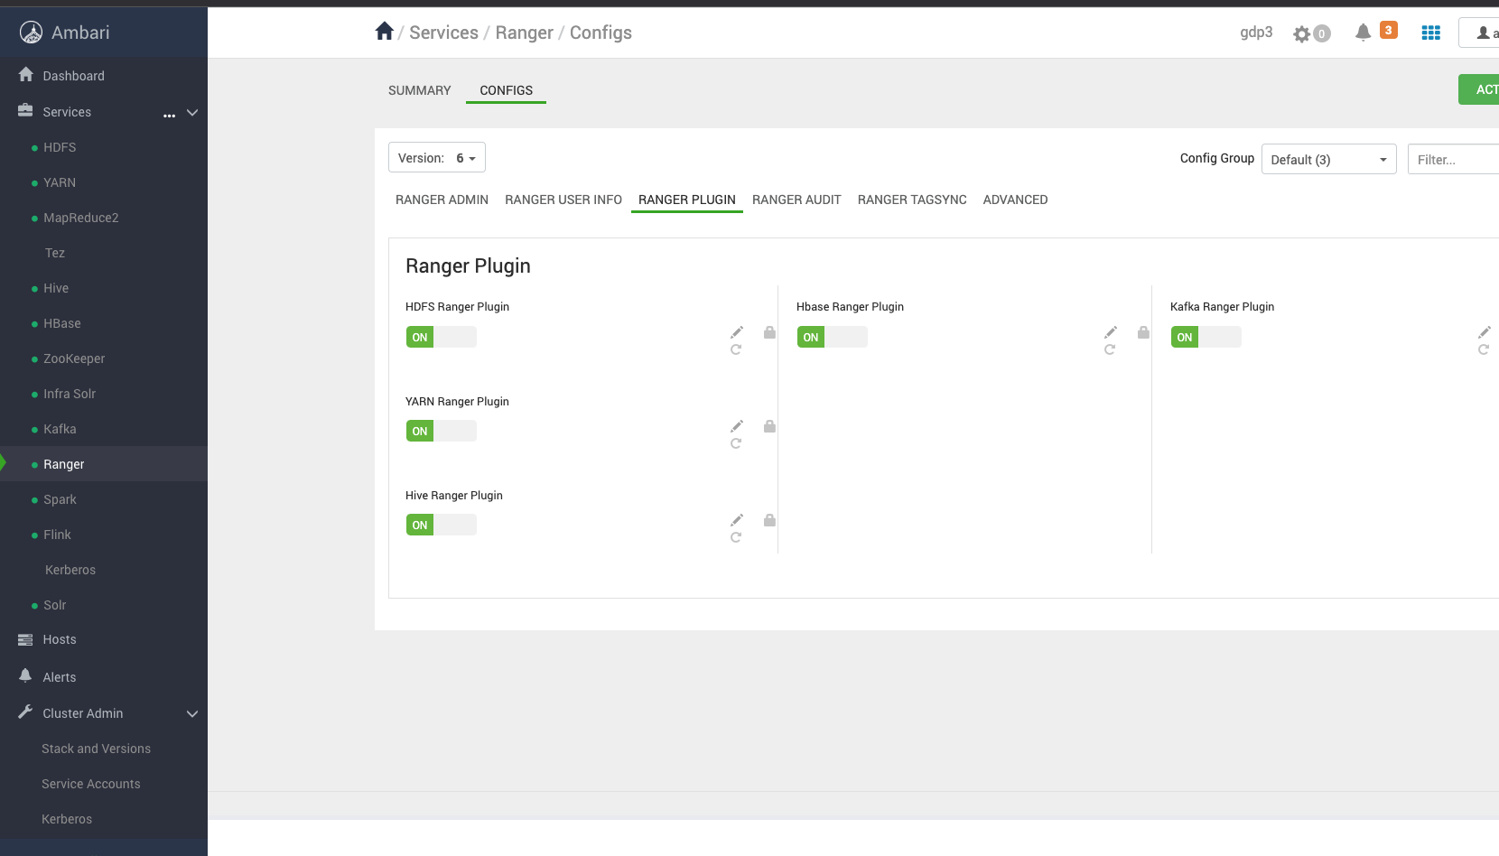This screenshot has height=856, width=1499.
Task: Click Hbase Ranger Plugin undo icon
Action: tap(1110, 349)
